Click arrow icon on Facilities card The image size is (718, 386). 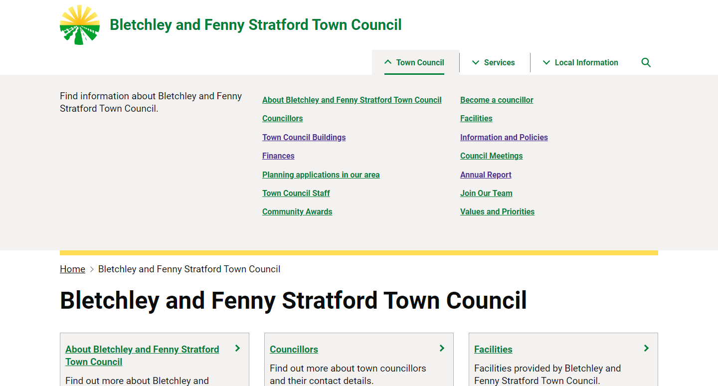(646, 348)
